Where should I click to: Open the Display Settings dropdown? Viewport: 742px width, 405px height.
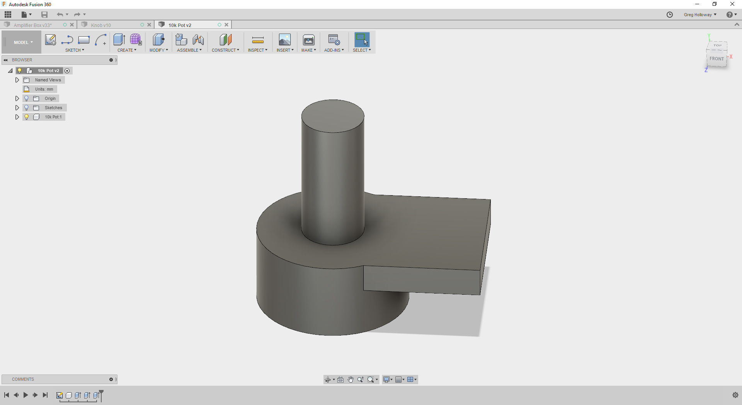pos(387,380)
